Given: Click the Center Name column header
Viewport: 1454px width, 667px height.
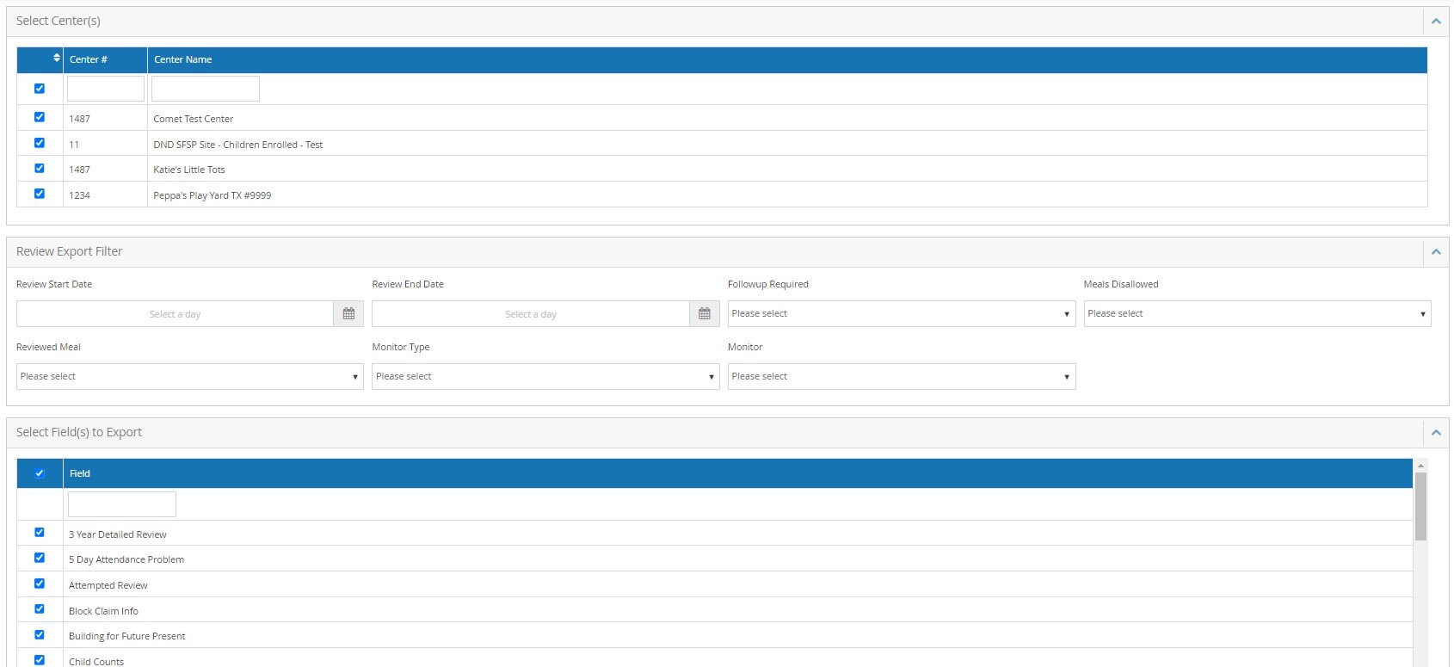Looking at the screenshot, I should (x=183, y=59).
